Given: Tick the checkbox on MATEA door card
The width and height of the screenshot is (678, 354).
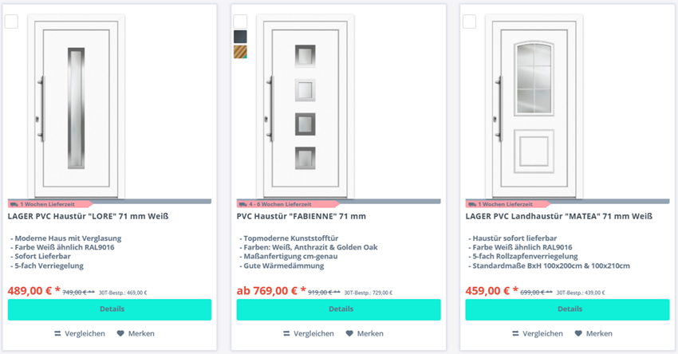Looking at the screenshot, I should click(469, 21).
